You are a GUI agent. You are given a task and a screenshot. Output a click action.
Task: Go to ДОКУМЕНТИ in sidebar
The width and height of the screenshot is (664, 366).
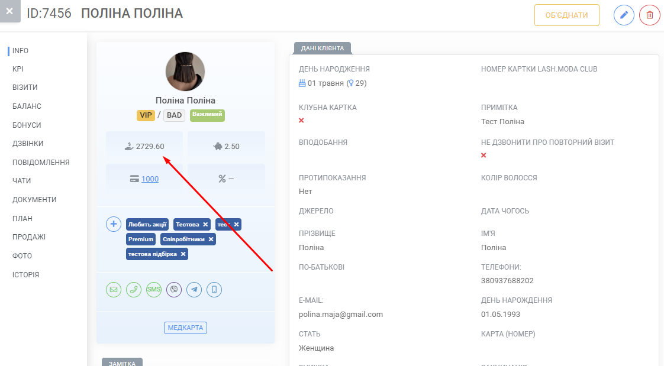[x=34, y=200]
